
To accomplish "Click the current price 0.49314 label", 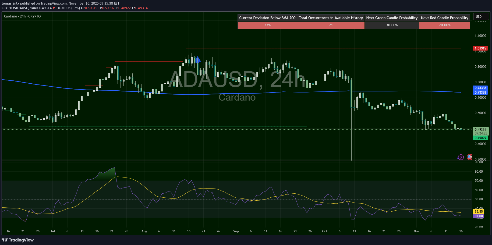I will point(480,130).
